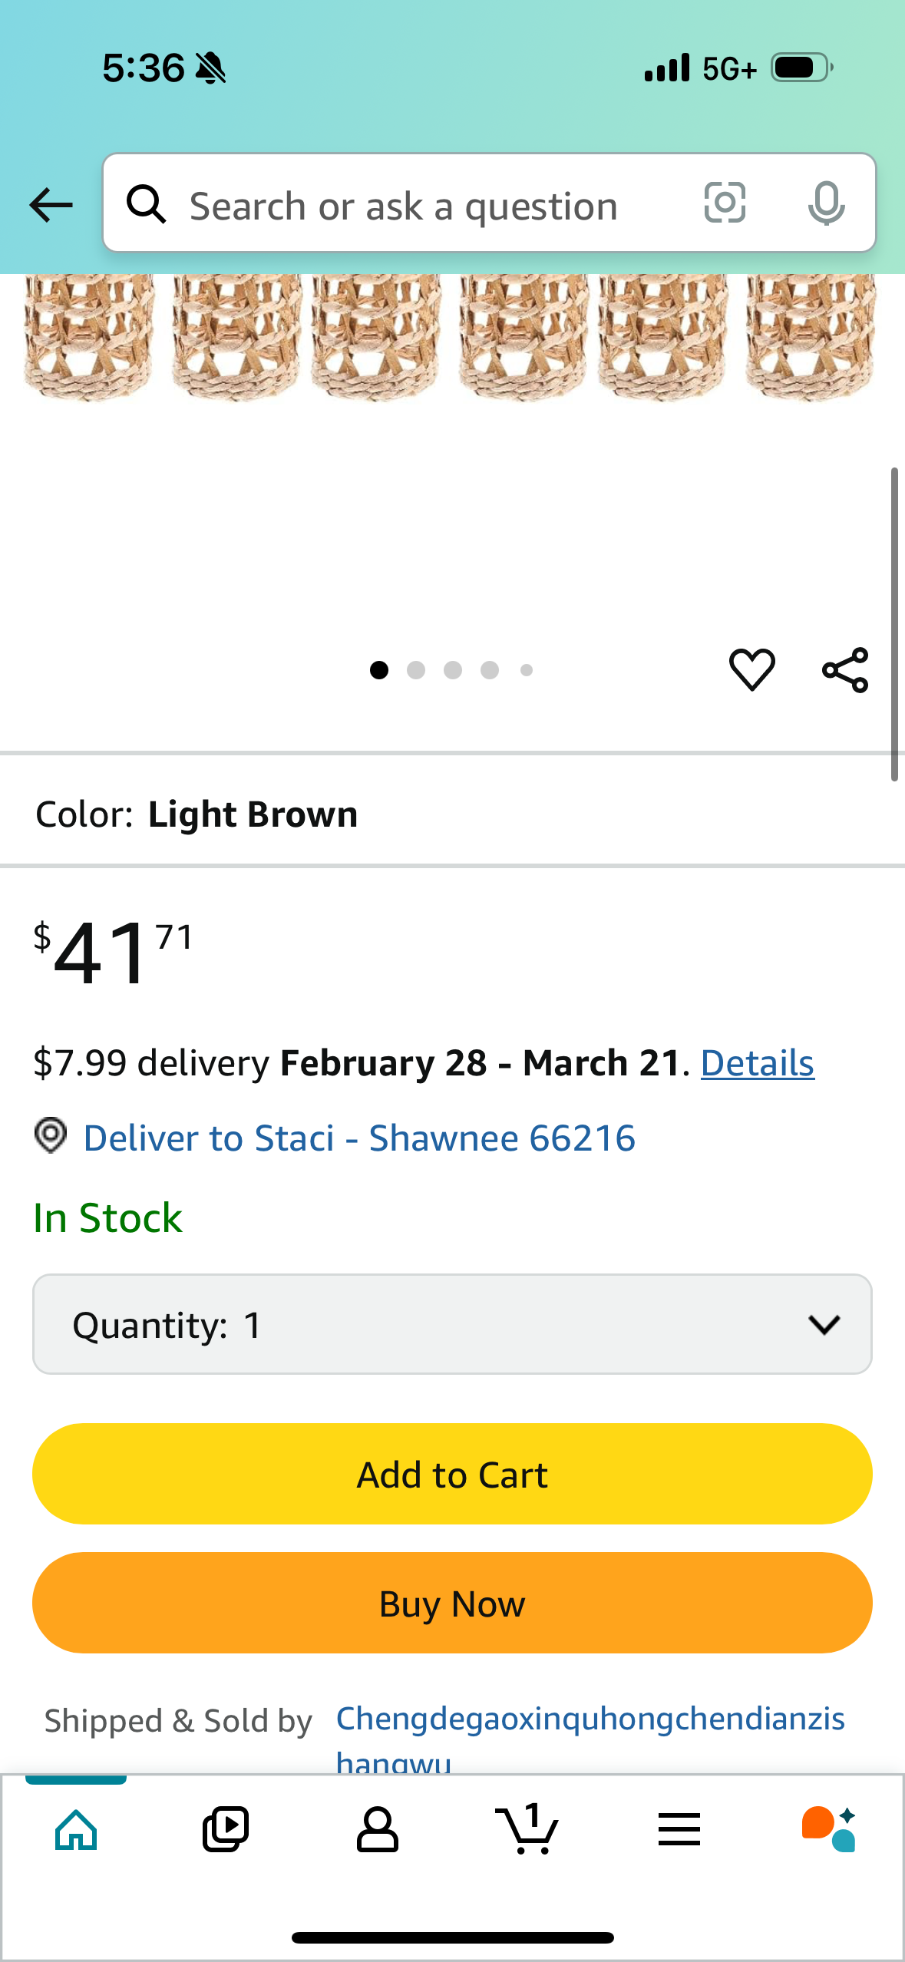Image resolution: width=905 pixels, height=1962 pixels.
Task: Change delivery address Shawnee 66216
Action: (359, 1138)
